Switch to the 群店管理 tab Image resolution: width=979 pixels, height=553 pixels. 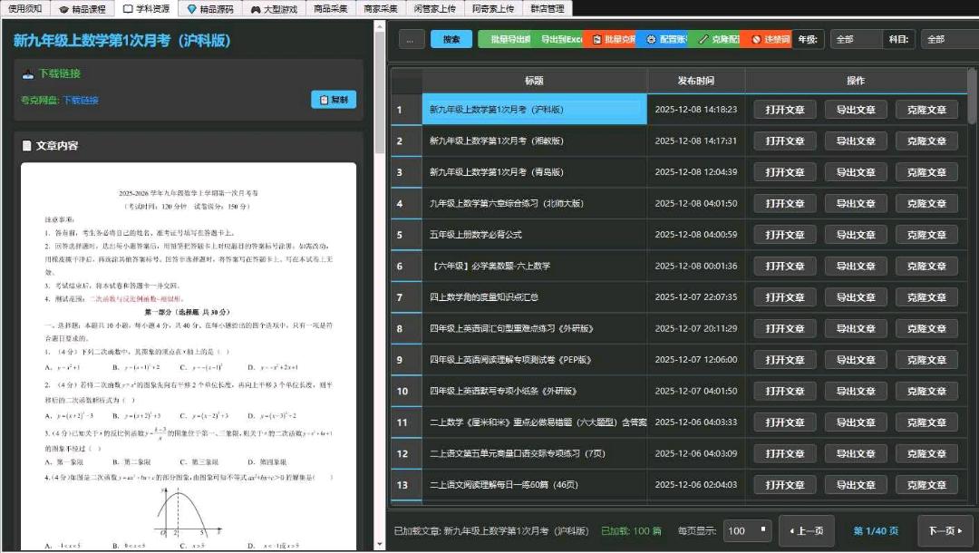[550, 9]
